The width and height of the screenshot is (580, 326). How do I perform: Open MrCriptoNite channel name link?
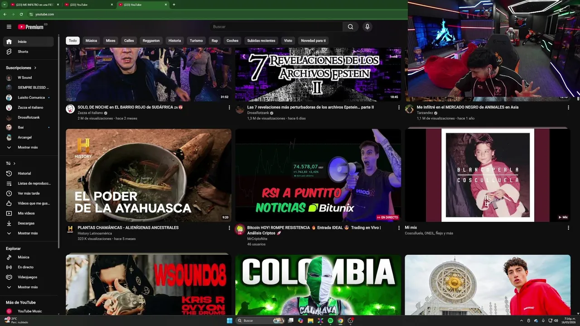257,239
